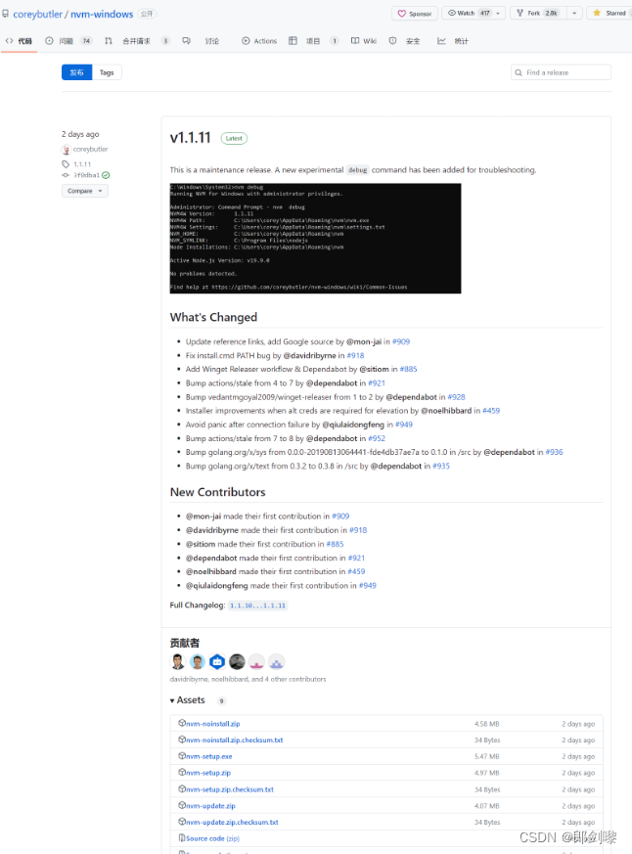Open commit 3f0dba1 link
The width and height of the screenshot is (632, 854).
click(x=87, y=175)
